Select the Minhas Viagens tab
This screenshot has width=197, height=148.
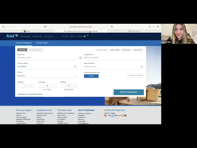click(x=42, y=43)
